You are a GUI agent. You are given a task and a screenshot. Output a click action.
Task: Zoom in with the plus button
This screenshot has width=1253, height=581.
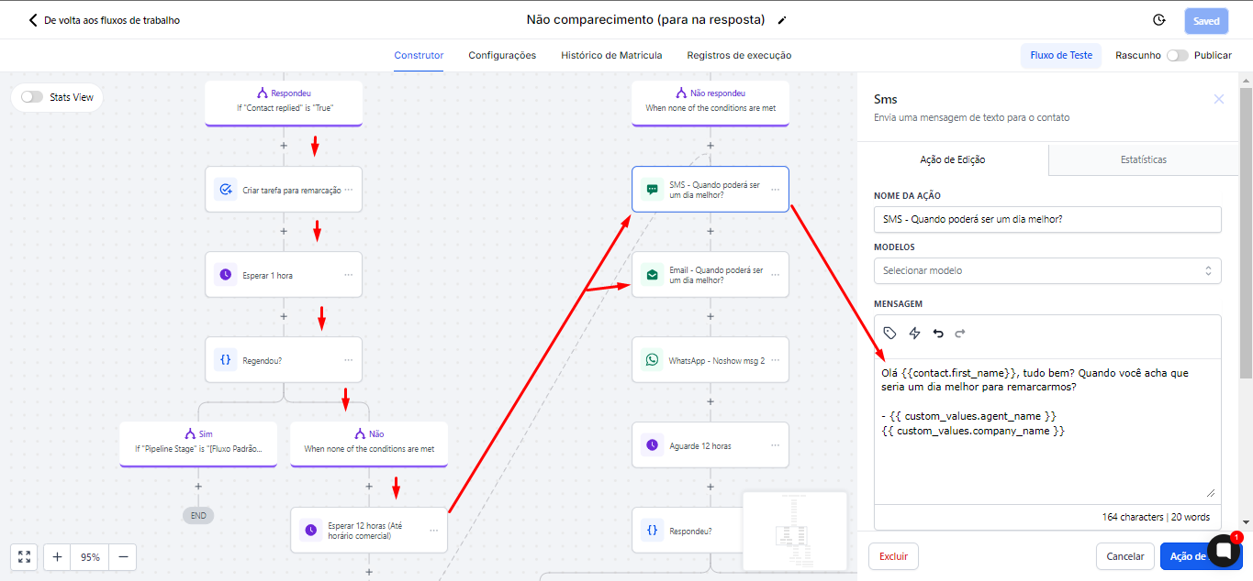point(57,556)
